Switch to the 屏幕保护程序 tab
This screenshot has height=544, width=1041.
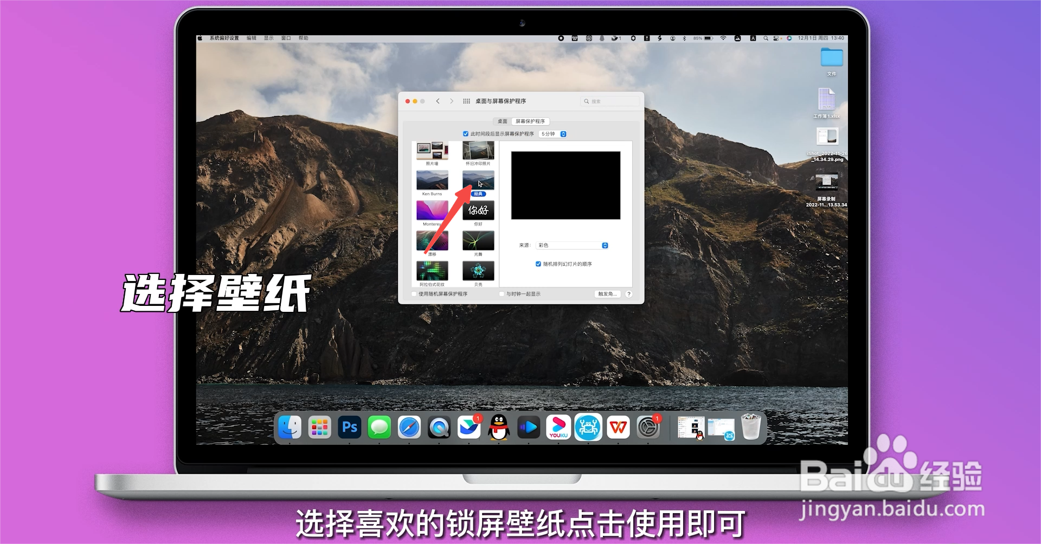pos(530,121)
